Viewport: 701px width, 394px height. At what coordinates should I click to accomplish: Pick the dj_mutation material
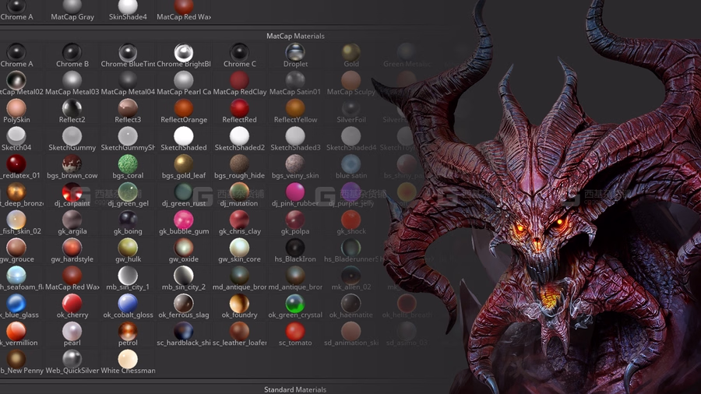(240, 195)
